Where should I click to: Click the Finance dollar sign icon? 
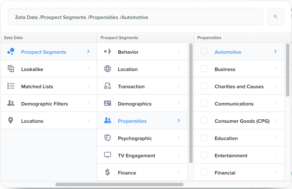coord(107,172)
